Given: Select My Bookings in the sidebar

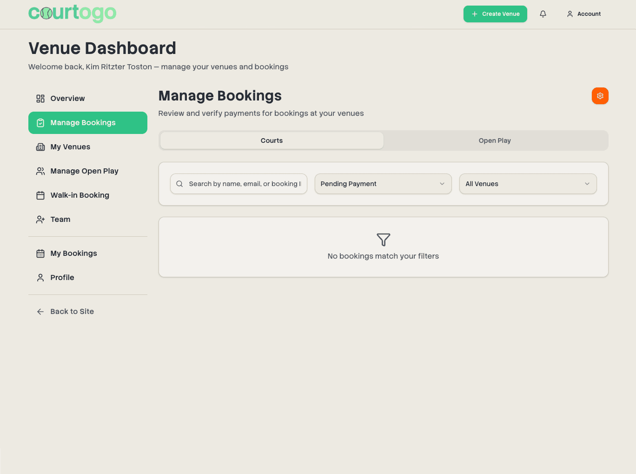Looking at the screenshot, I should [x=73, y=253].
